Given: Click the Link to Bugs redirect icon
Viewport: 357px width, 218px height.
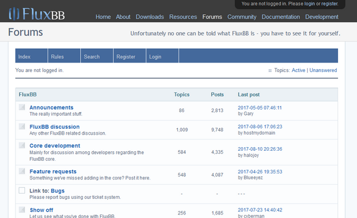Looking at the screenshot, I should [22, 190].
